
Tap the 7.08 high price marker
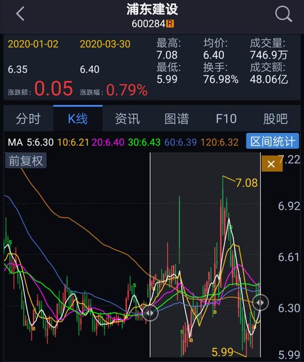(247, 183)
